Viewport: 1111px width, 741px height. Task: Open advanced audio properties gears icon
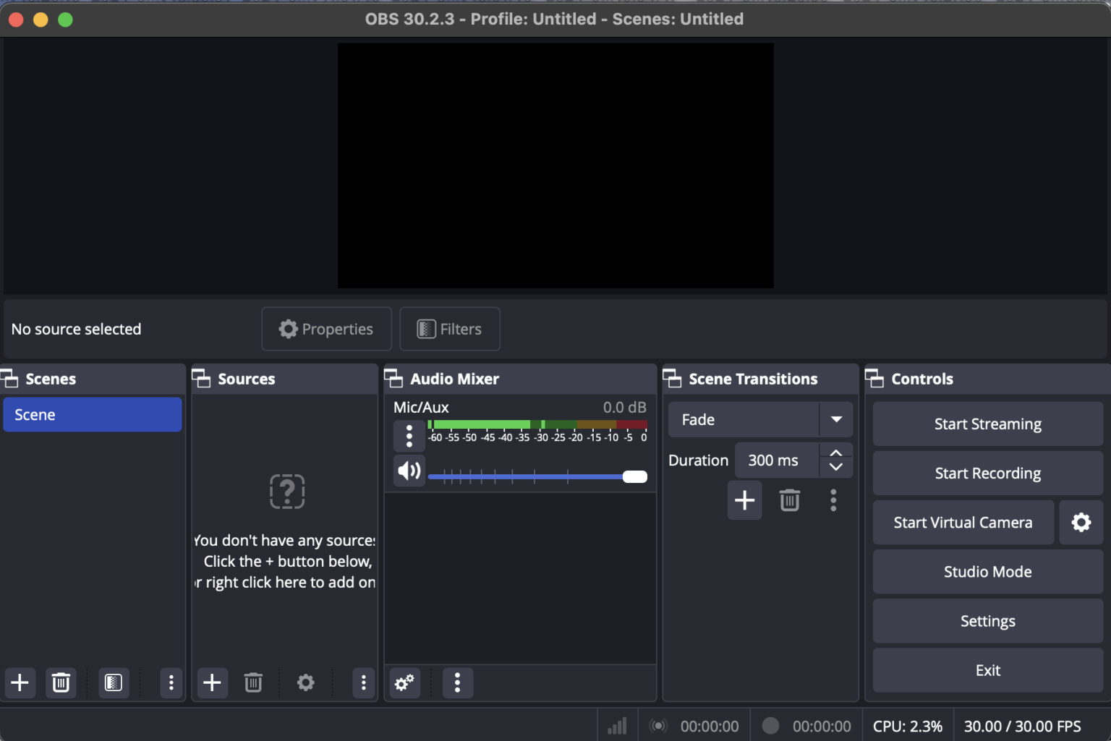point(404,682)
